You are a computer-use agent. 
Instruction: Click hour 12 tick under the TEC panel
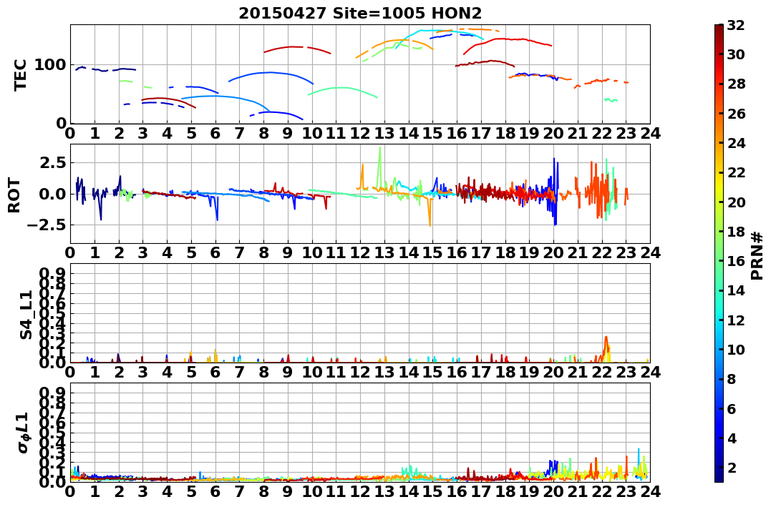[360, 133]
